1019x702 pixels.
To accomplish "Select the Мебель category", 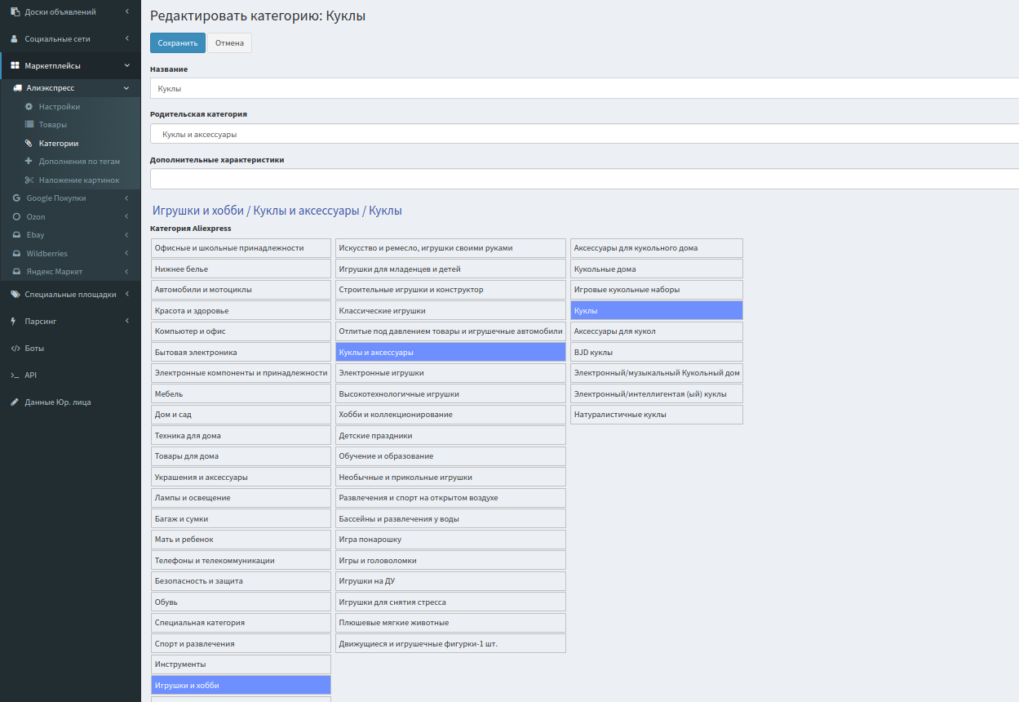I will [x=241, y=394].
